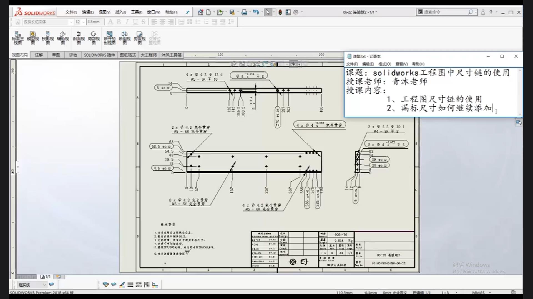
Task: Open the 编辑(E) menu in Notepad
Action: click(368, 64)
